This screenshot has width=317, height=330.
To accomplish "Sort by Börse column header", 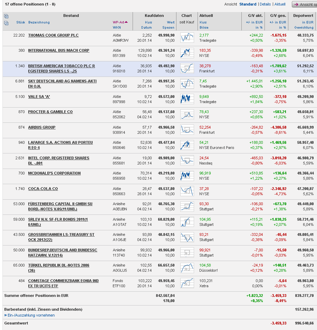I will click(204, 28).
